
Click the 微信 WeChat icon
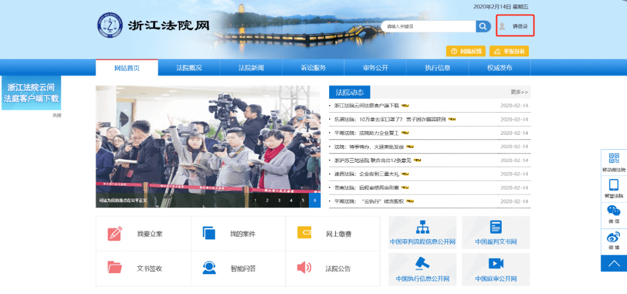coord(614,211)
